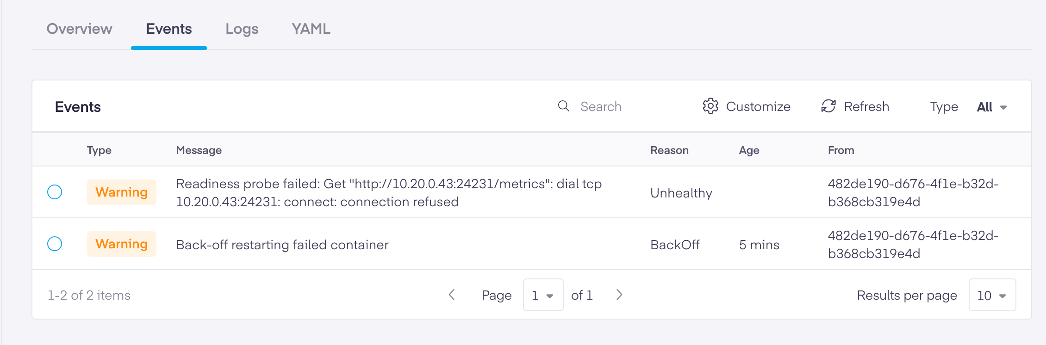Go to next page arrow
Image resolution: width=1046 pixels, height=345 pixels.
[619, 295]
